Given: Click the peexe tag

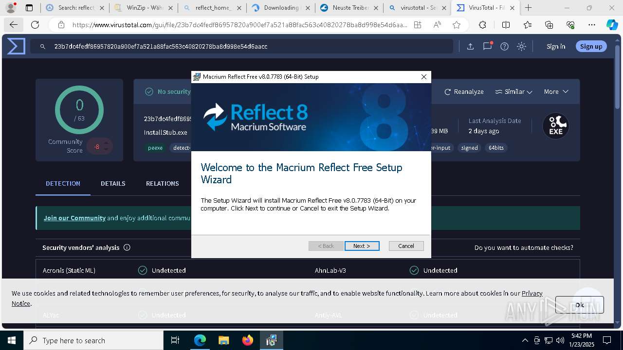Looking at the screenshot, I should tap(155, 148).
